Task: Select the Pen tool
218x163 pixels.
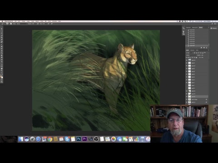Action: pos(2,59)
